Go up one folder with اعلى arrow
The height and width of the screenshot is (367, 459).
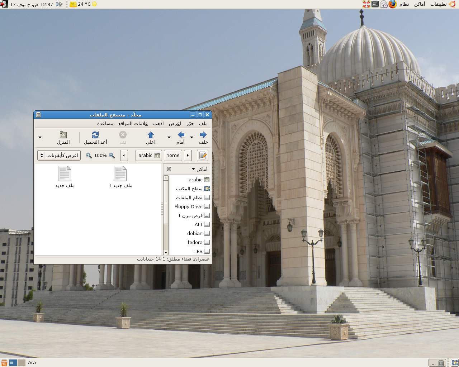click(151, 135)
